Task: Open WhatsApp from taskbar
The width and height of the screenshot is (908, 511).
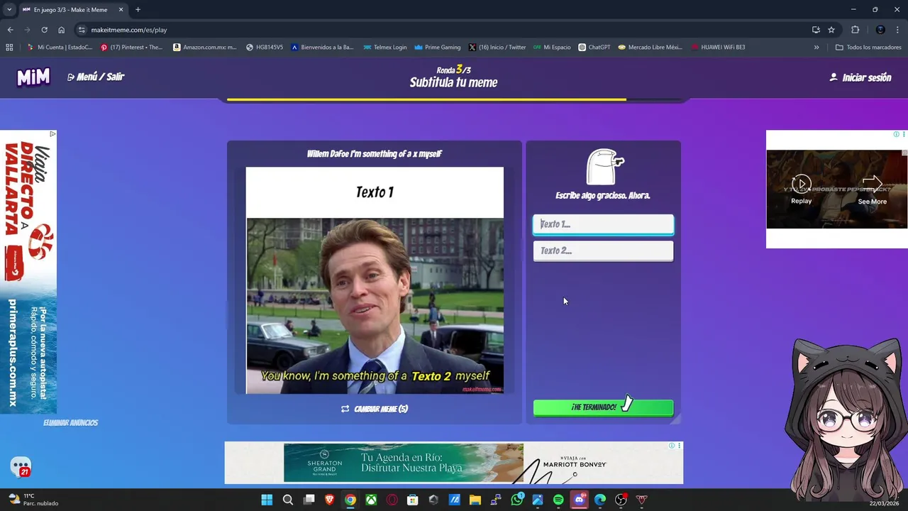Action: pos(516,500)
